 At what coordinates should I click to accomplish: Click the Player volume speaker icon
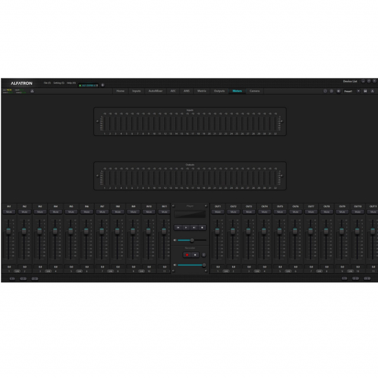[x=175, y=240]
